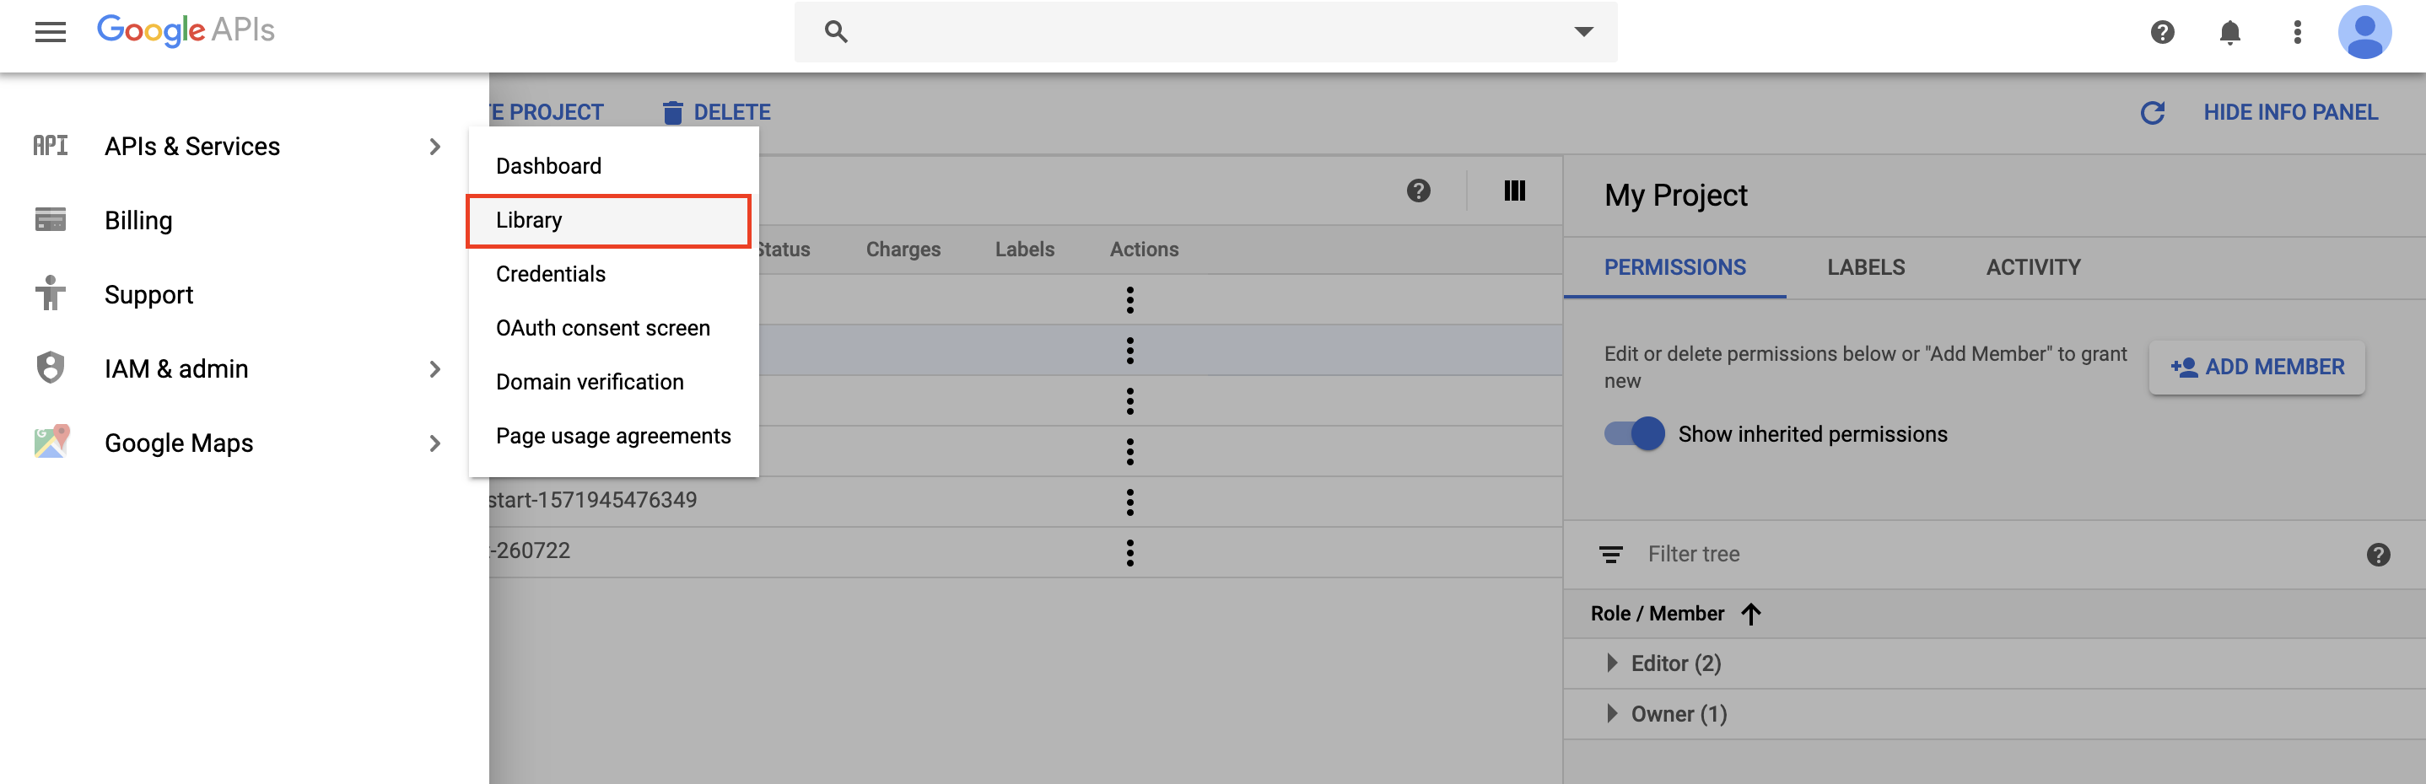The height and width of the screenshot is (784, 2426).
Task: Open the column display options icon
Action: (1513, 191)
